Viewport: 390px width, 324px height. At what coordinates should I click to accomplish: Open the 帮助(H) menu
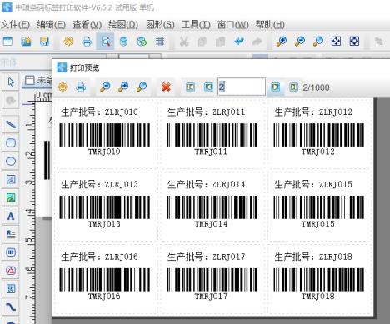(x=270, y=25)
